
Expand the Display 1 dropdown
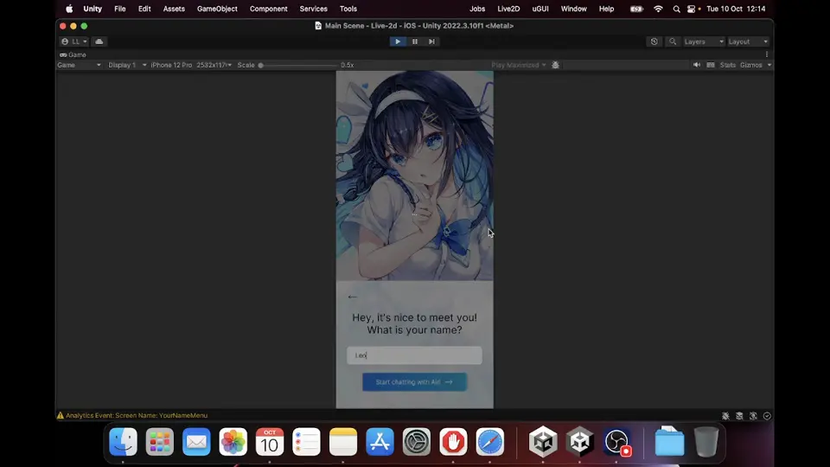click(127, 65)
